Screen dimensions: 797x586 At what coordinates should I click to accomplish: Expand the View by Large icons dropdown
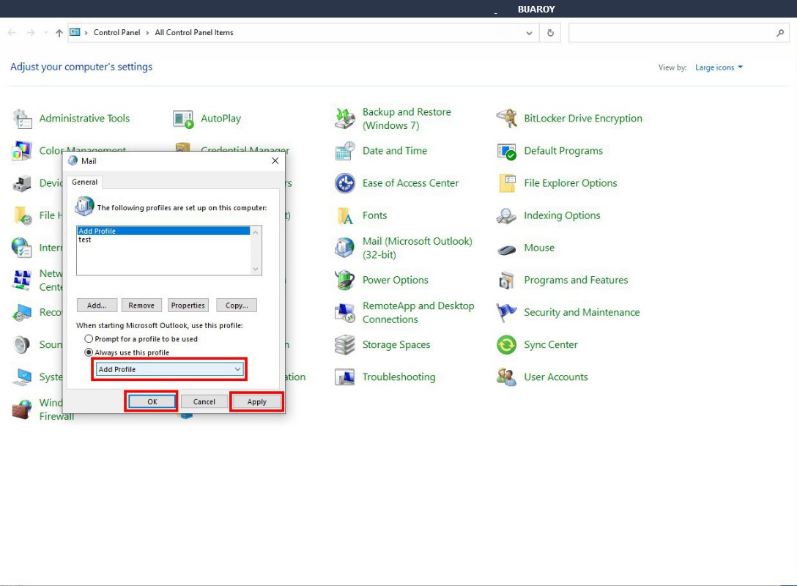pyautogui.click(x=719, y=67)
